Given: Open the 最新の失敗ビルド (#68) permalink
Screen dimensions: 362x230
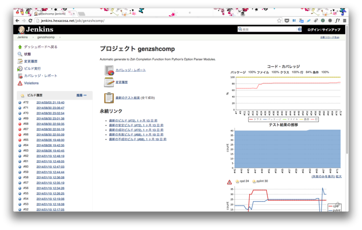Looking at the screenshot, I should pyautogui.click(x=136, y=135).
